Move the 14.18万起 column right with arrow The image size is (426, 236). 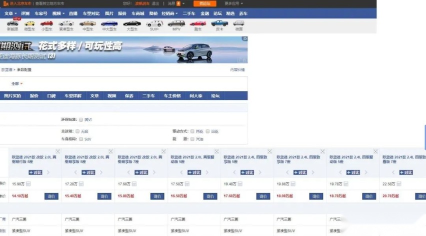tap(48, 172)
